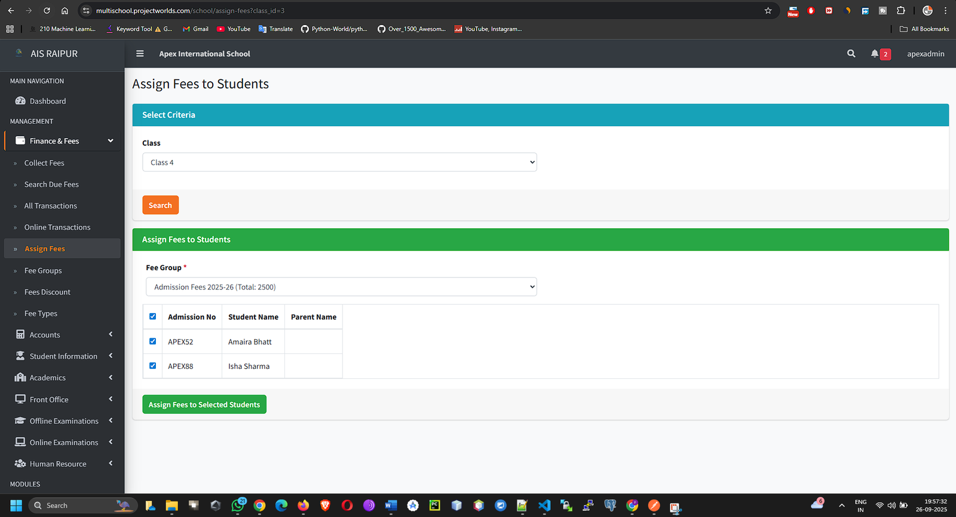The width and height of the screenshot is (956, 517).
Task: Open Collect Fees in sidebar menu
Action: click(44, 163)
